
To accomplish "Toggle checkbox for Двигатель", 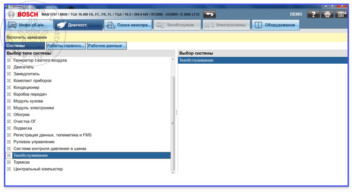I will pyautogui.click(x=9, y=67).
